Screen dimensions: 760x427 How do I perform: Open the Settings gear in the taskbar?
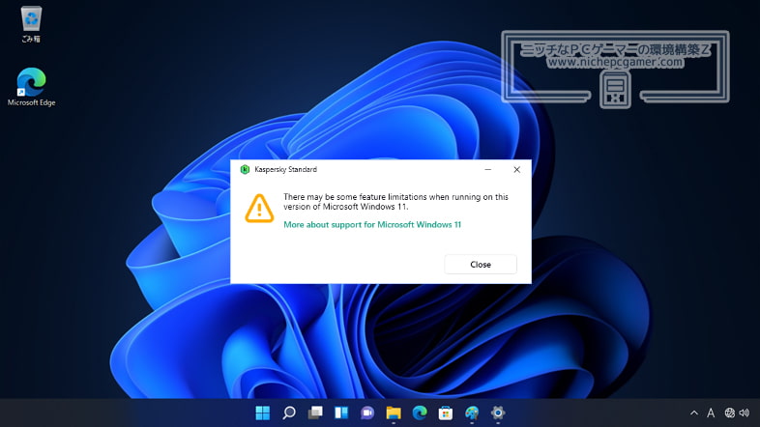498,413
